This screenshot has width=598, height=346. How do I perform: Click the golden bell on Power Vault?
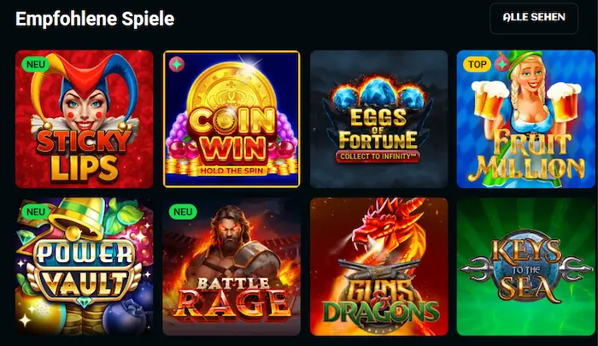pyautogui.click(x=79, y=219)
